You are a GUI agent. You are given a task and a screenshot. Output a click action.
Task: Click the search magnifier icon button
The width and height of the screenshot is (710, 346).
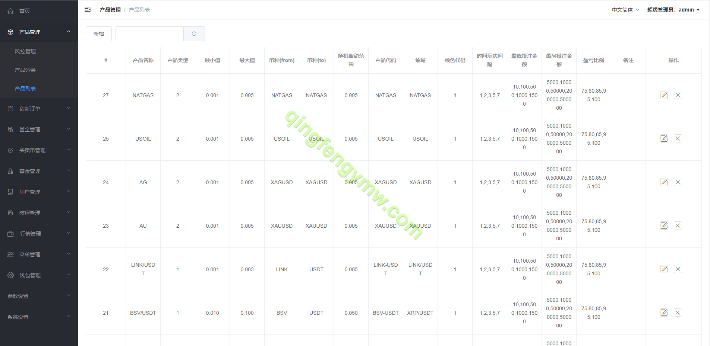pos(194,34)
